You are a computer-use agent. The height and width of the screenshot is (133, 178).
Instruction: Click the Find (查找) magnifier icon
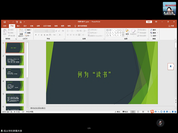coord(151,30)
